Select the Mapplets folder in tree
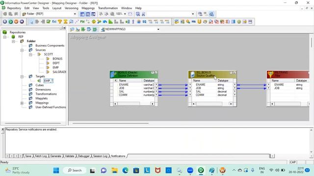 41,98
